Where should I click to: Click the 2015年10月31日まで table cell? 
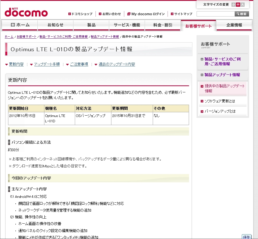[x=132, y=118]
